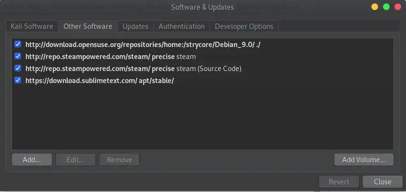Select the Other Software tab
Image resolution: width=406 pixels, height=192 pixels.
tap(88, 26)
